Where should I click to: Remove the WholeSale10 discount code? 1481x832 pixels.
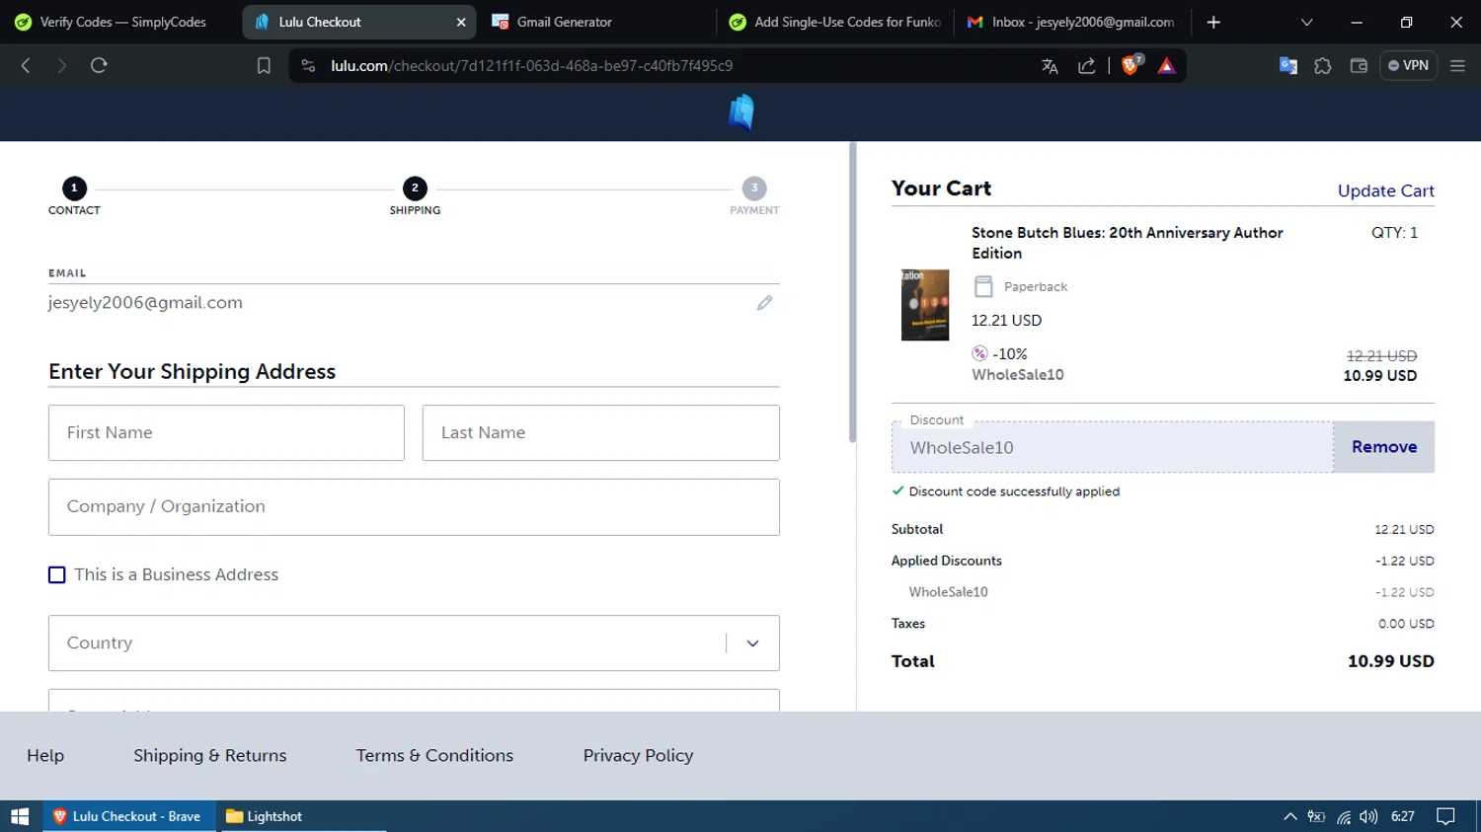[x=1384, y=447]
